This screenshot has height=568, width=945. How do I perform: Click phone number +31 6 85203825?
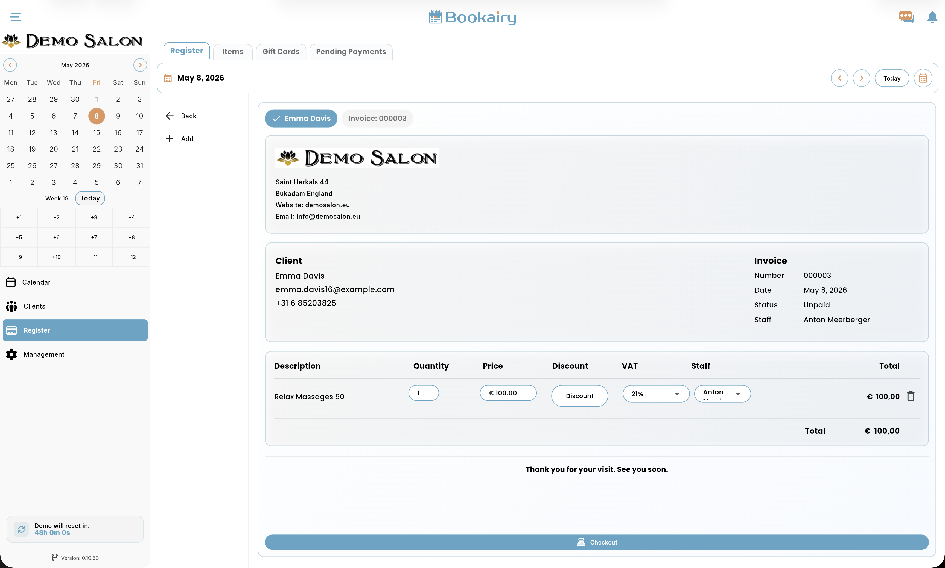(x=305, y=303)
